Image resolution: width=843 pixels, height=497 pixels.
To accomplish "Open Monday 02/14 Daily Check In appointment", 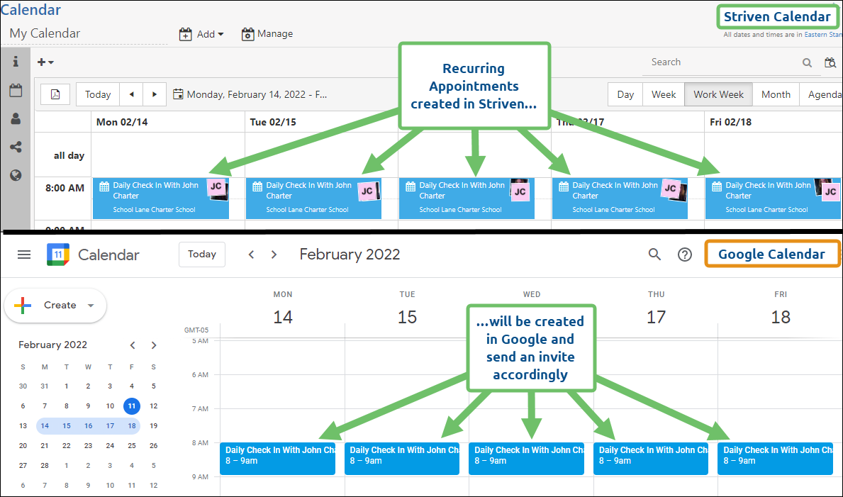I will point(161,198).
